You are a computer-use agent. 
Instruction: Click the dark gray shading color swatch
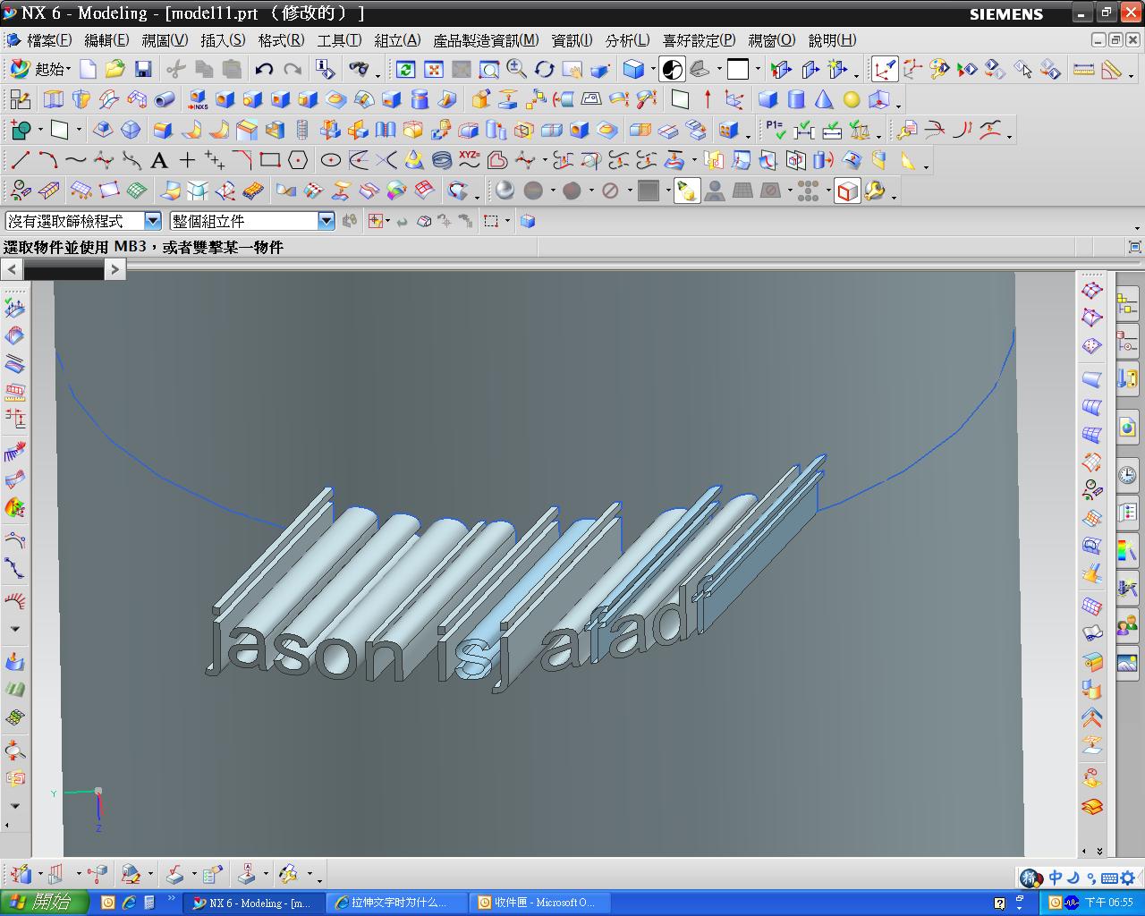click(x=649, y=191)
